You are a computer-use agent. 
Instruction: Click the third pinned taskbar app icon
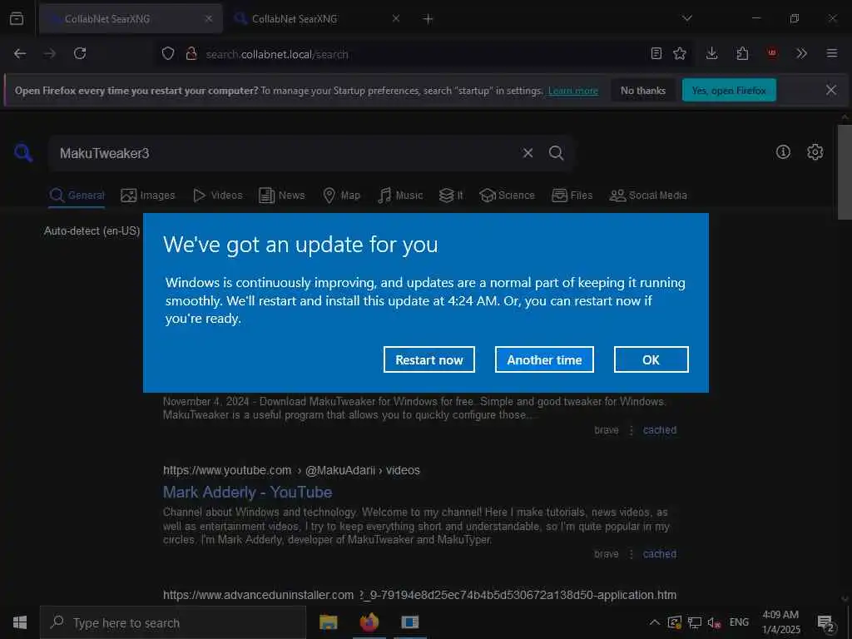click(x=410, y=622)
